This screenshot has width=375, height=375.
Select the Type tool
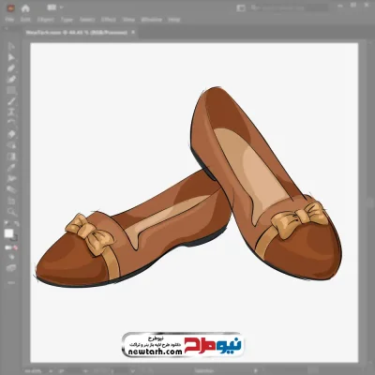11,112
